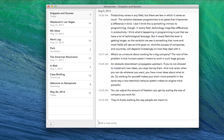Click entry "An obstacle downstream propagates upstream"
The height and width of the screenshot is (140, 224).
[149, 74]
